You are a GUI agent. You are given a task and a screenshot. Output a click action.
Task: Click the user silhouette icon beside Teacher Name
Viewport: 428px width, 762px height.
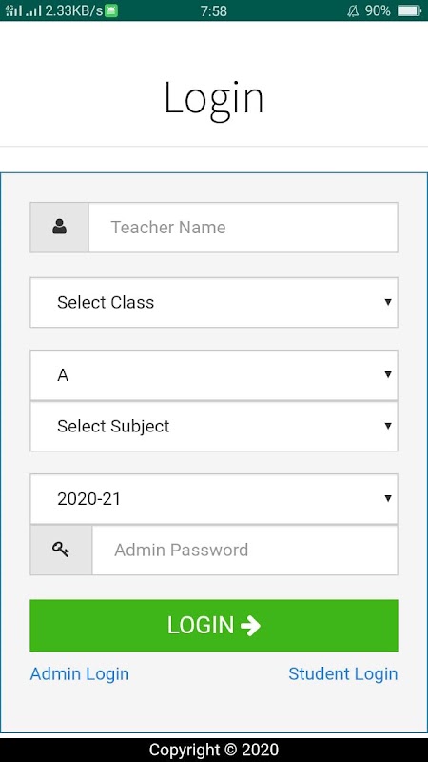point(60,227)
